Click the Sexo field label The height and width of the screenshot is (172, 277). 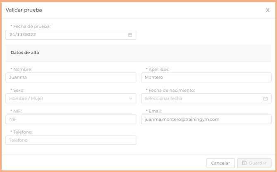coord(19,90)
